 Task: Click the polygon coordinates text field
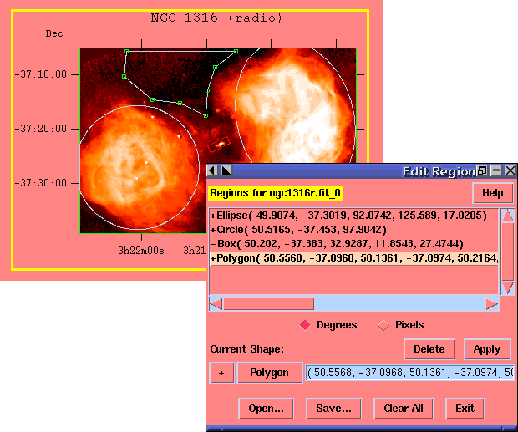(409, 373)
